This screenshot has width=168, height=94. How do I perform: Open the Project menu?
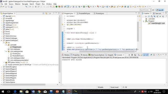[38, 4]
